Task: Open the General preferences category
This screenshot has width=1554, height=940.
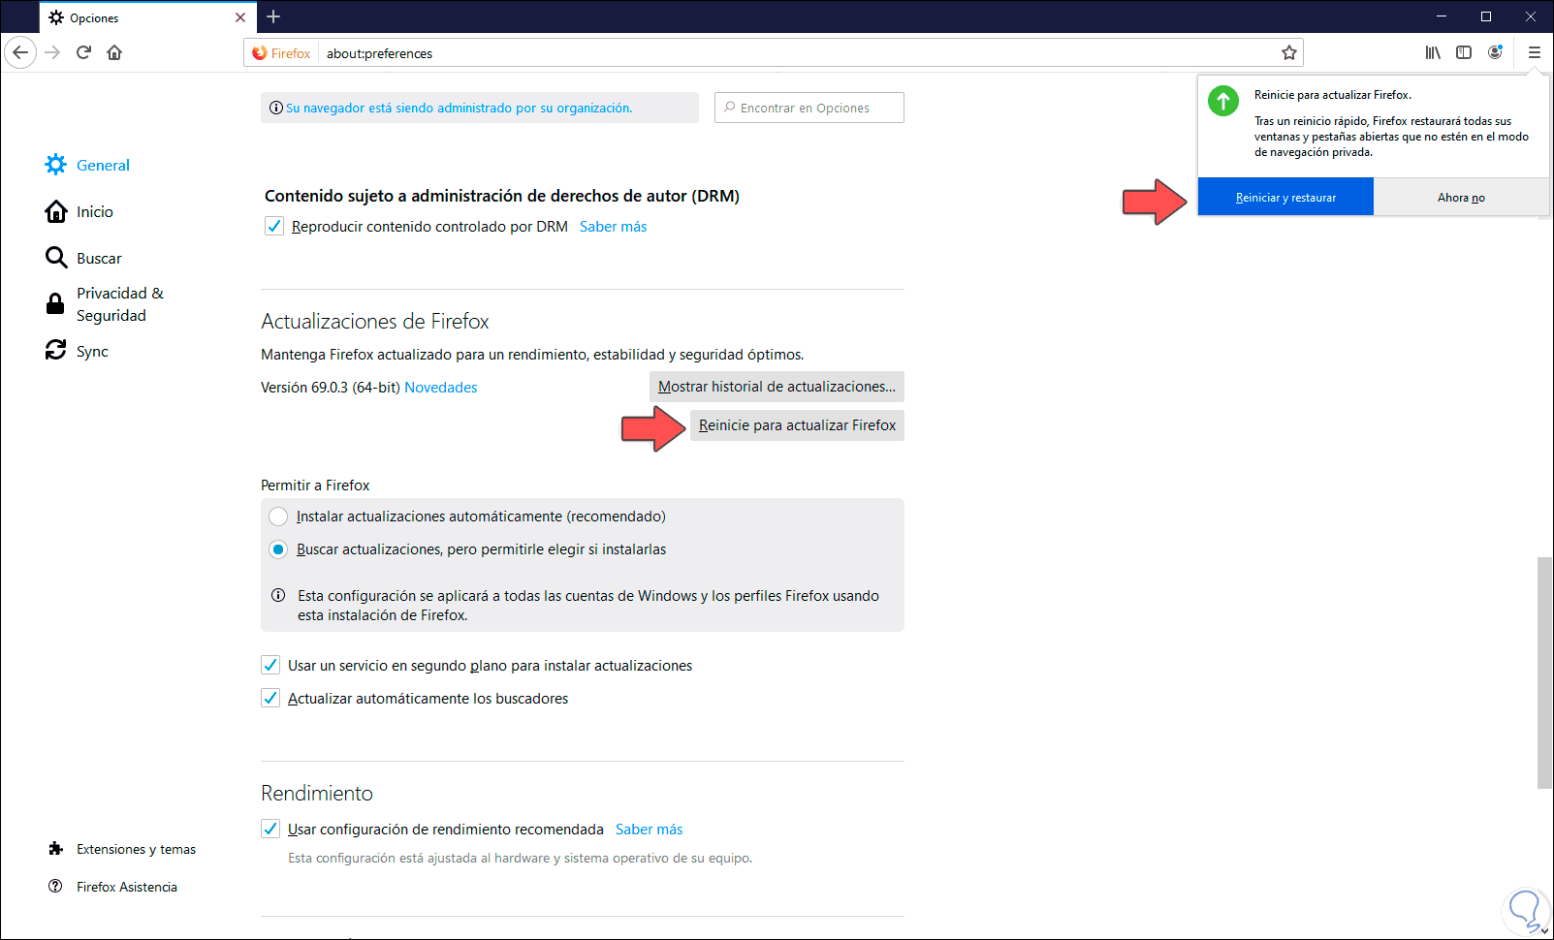Action: [103, 165]
